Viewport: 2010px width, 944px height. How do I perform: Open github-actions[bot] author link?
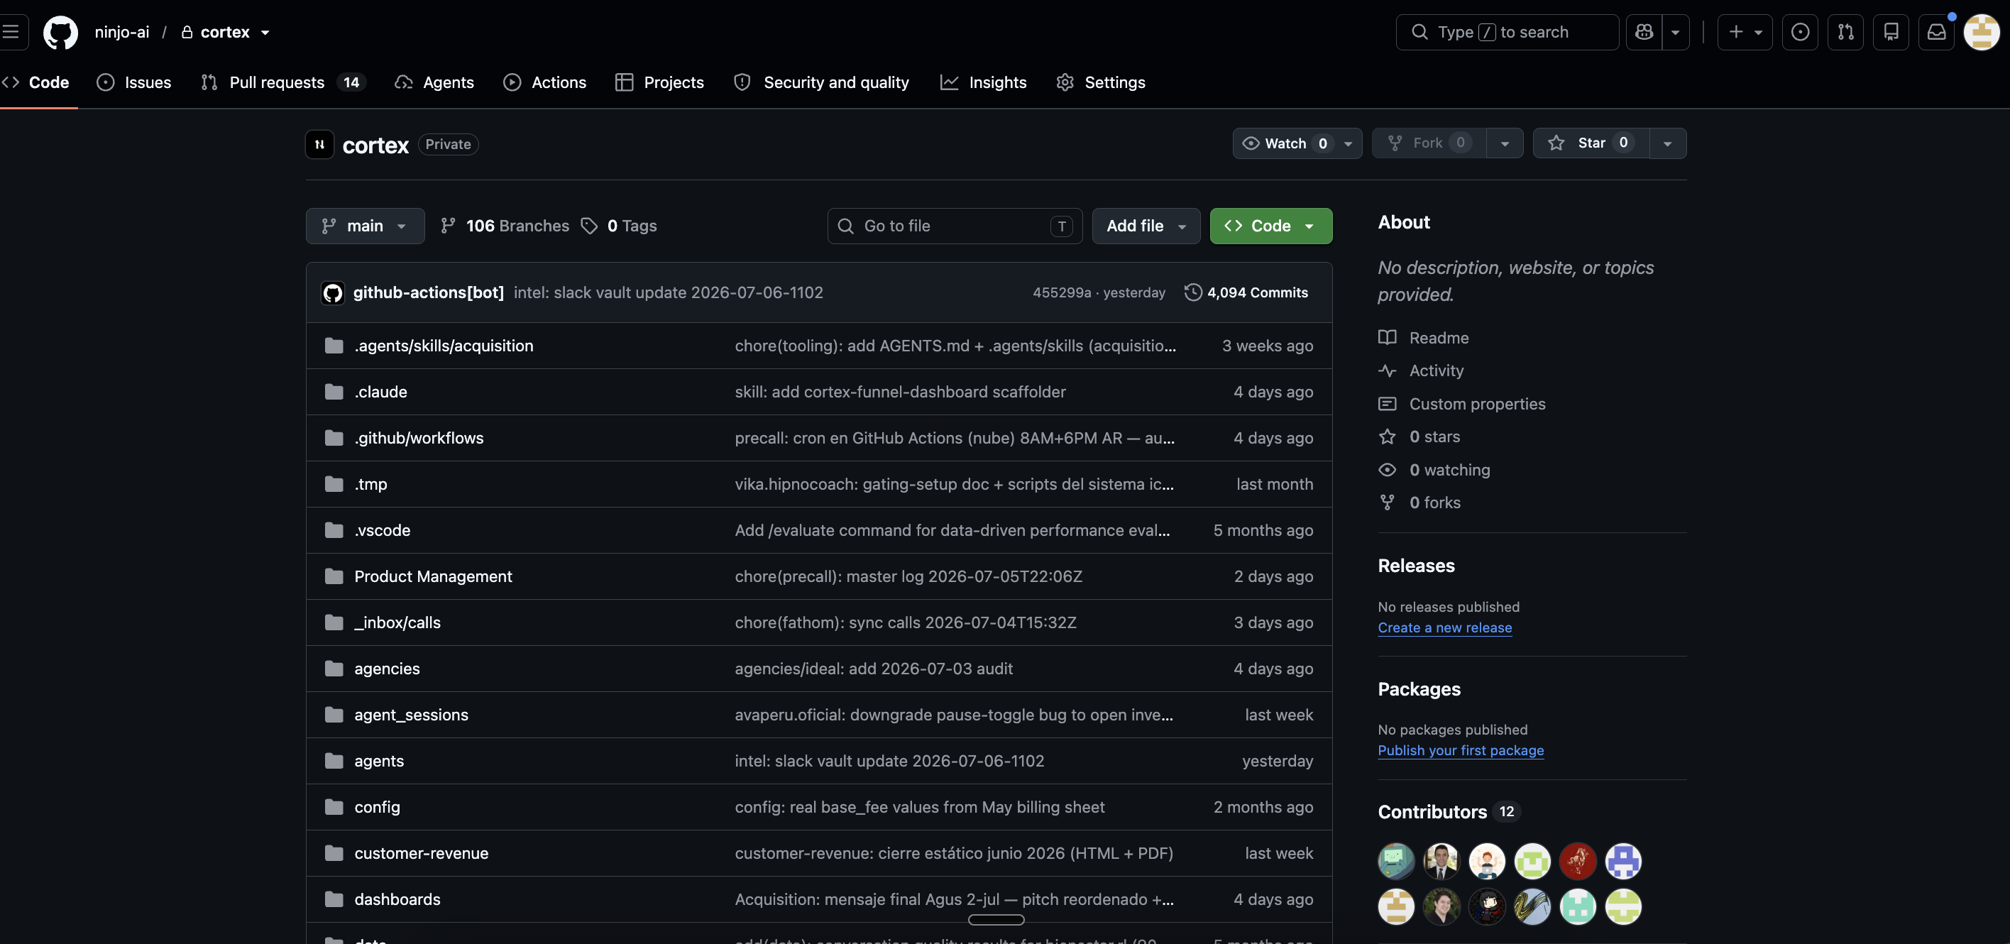click(429, 292)
